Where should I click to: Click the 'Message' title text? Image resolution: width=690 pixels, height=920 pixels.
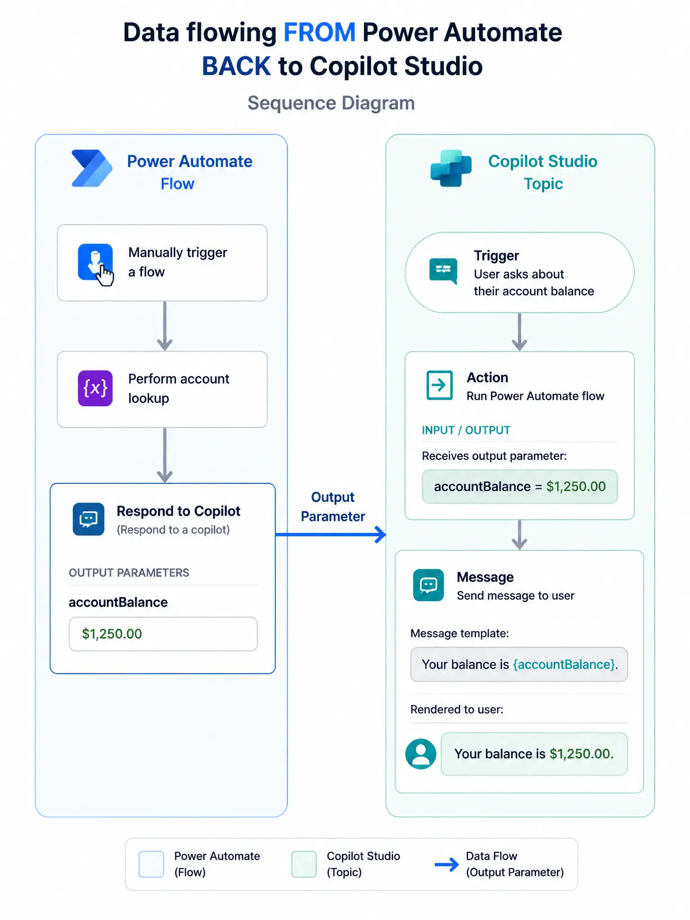click(x=485, y=577)
